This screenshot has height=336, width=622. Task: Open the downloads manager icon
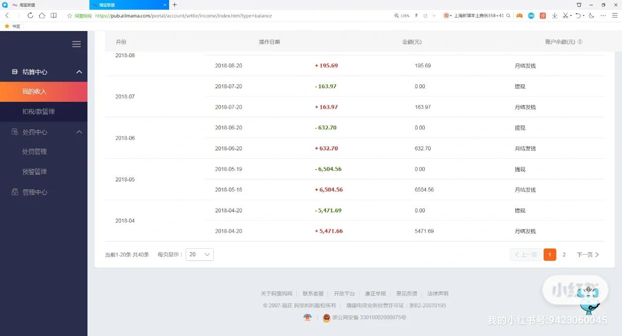(x=554, y=15)
